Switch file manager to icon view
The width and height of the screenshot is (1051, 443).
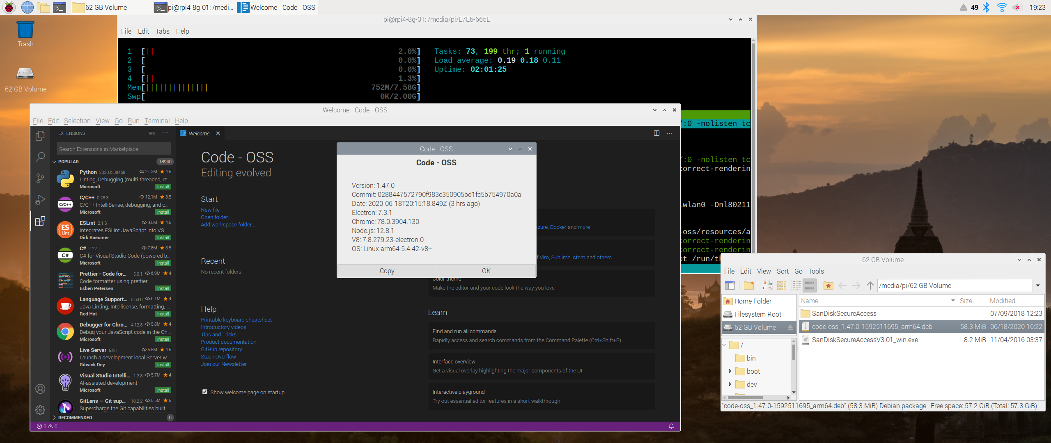point(782,285)
